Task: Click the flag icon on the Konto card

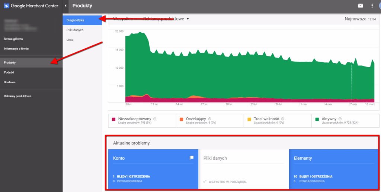Action: coord(192,158)
